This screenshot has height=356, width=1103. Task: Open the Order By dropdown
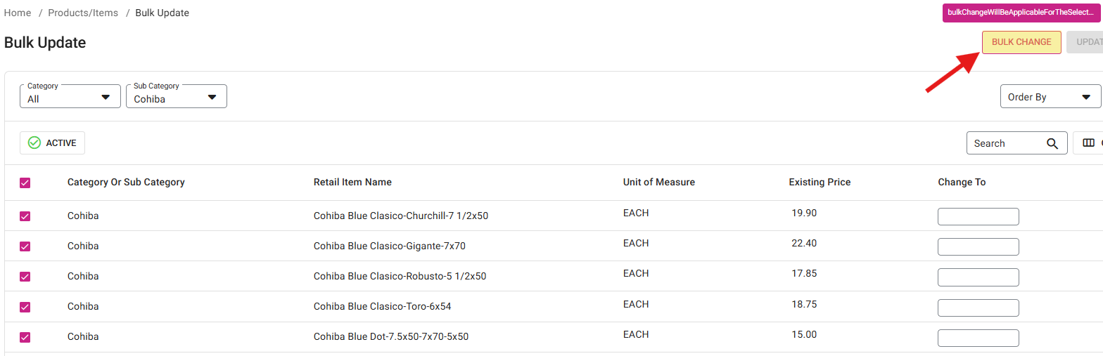pos(1050,97)
